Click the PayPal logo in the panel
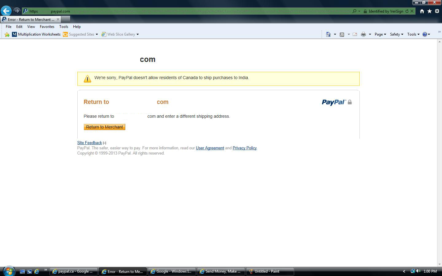 coord(334,102)
